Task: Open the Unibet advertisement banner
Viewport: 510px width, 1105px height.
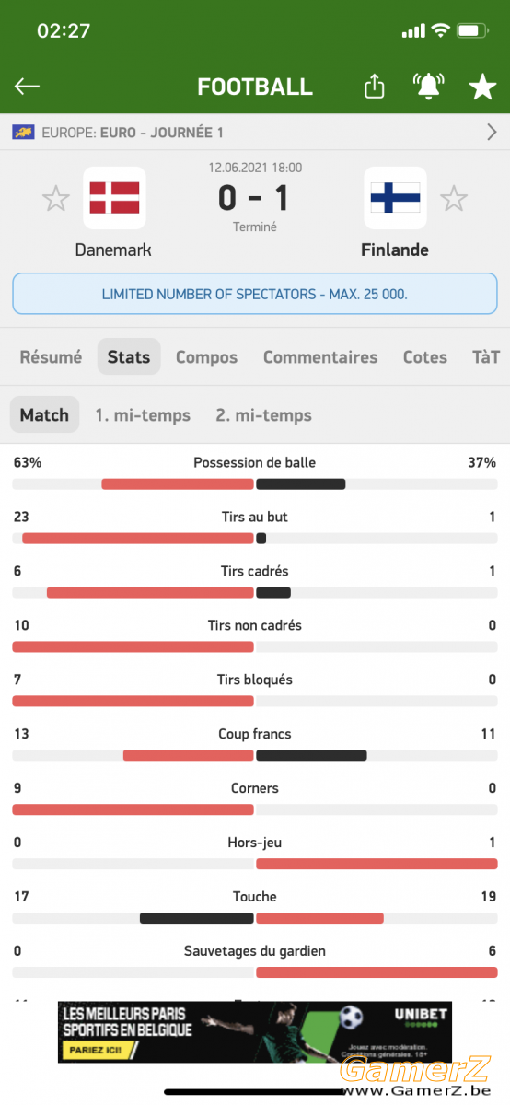Action: 255,1032
